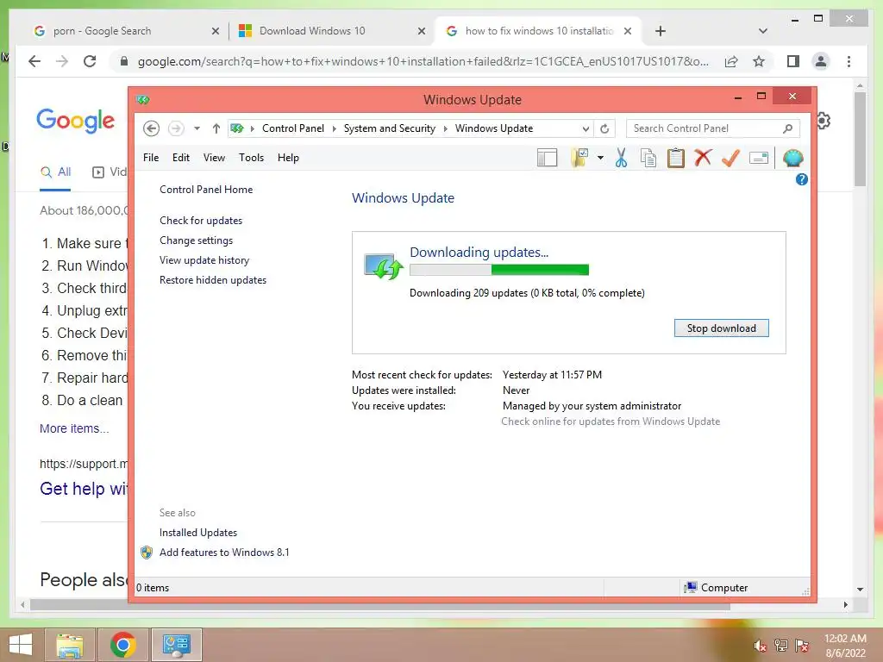This screenshot has width=883, height=662.
Task: Click the folder options icon in toolbar
Action: pos(579,159)
